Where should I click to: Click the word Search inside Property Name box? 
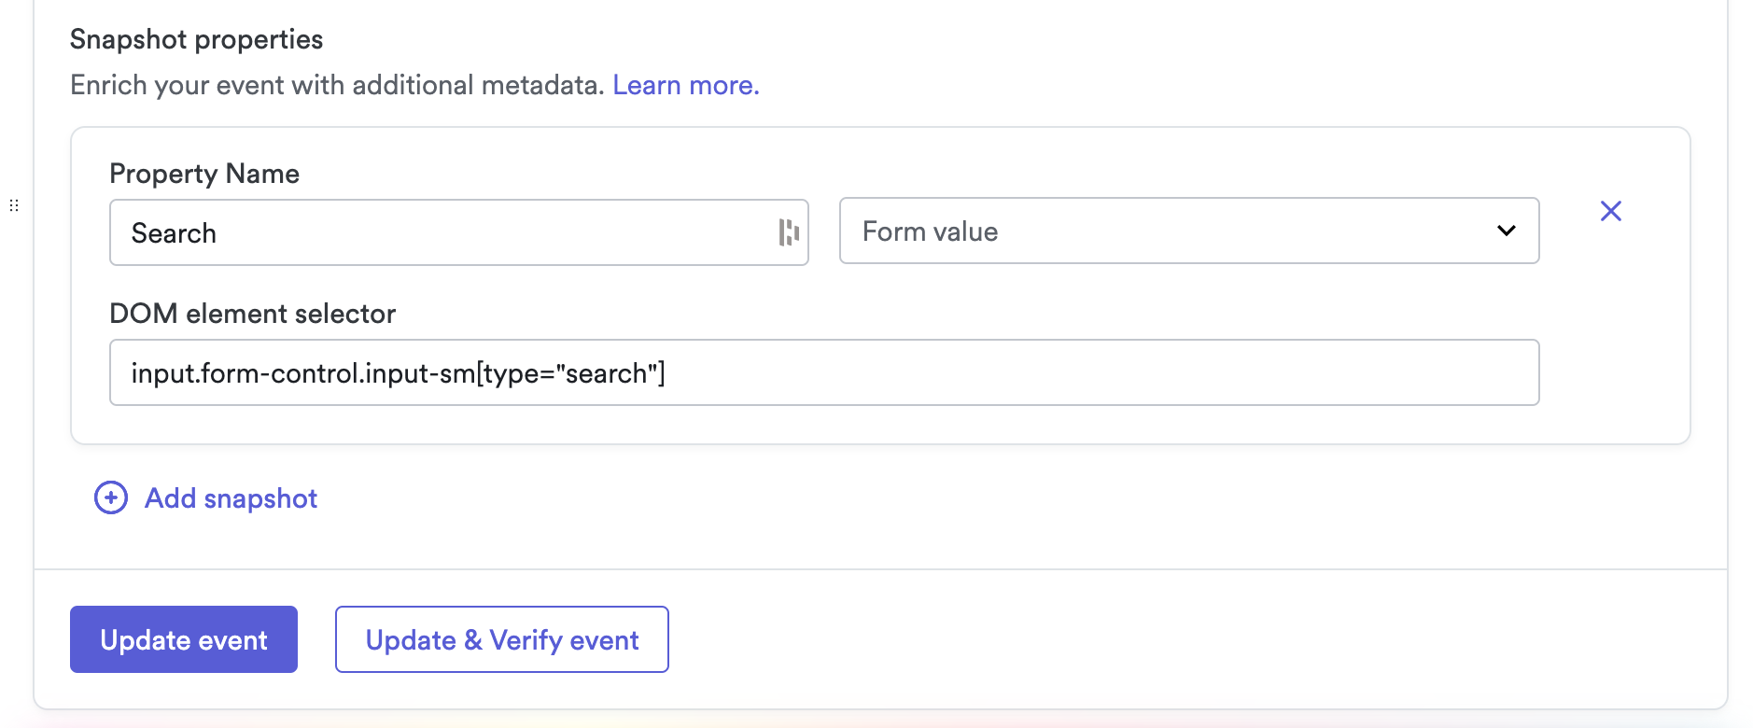(174, 233)
